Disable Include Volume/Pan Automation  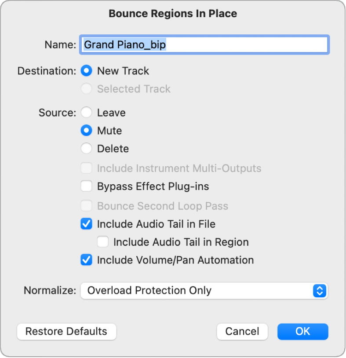click(x=87, y=260)
